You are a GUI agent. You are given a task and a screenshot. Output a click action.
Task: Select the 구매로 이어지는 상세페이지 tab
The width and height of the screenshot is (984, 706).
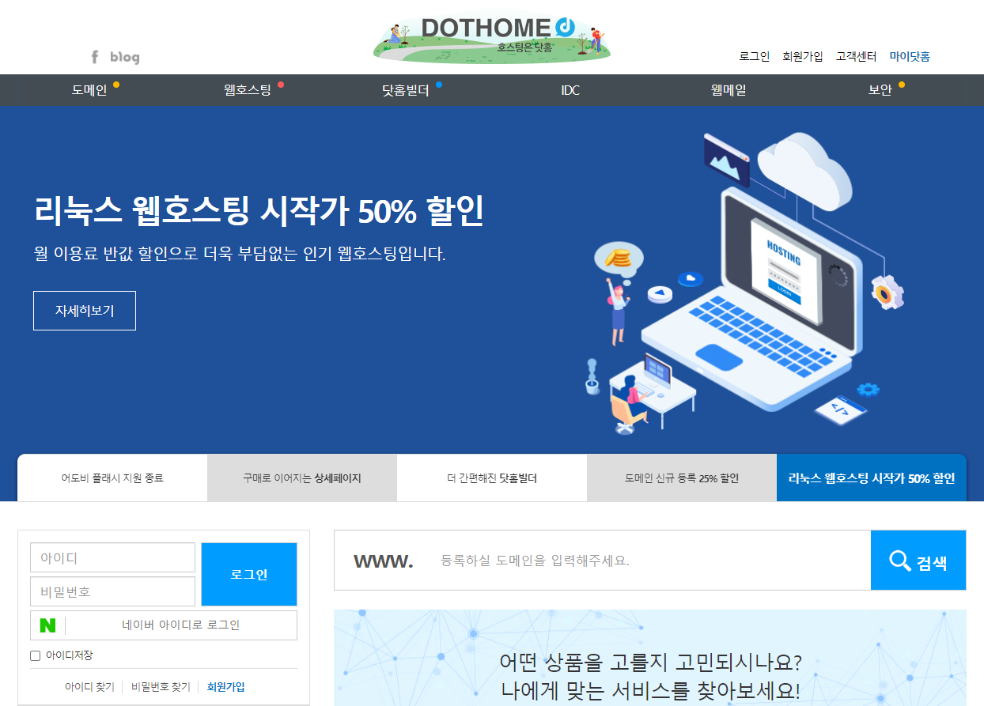click(302, 478)
